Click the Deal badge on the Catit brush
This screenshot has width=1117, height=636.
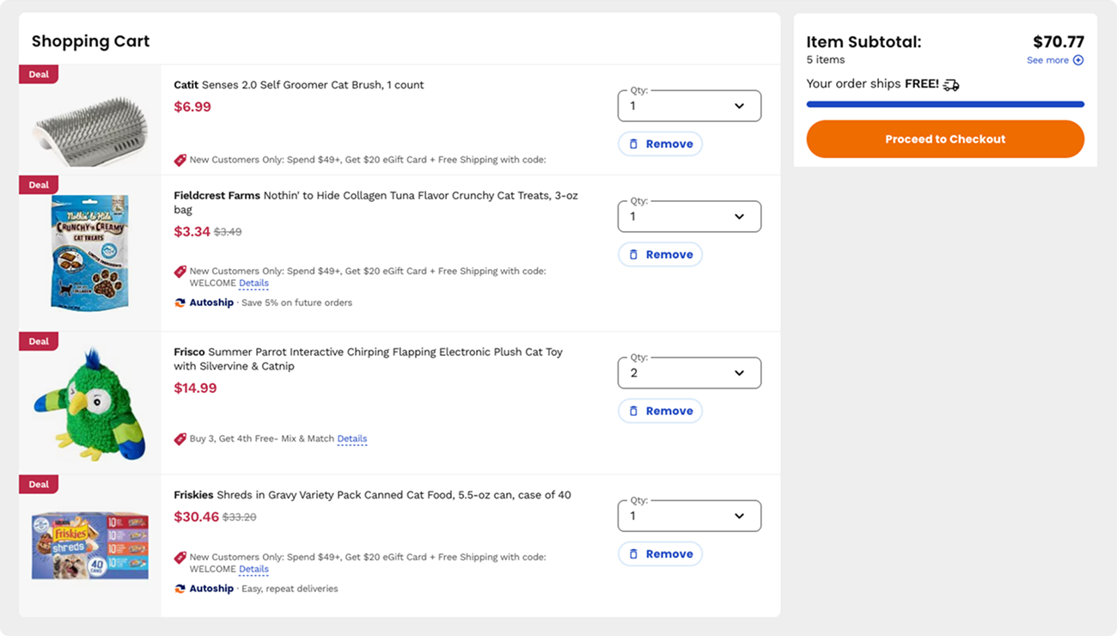[x=39, y=74]
